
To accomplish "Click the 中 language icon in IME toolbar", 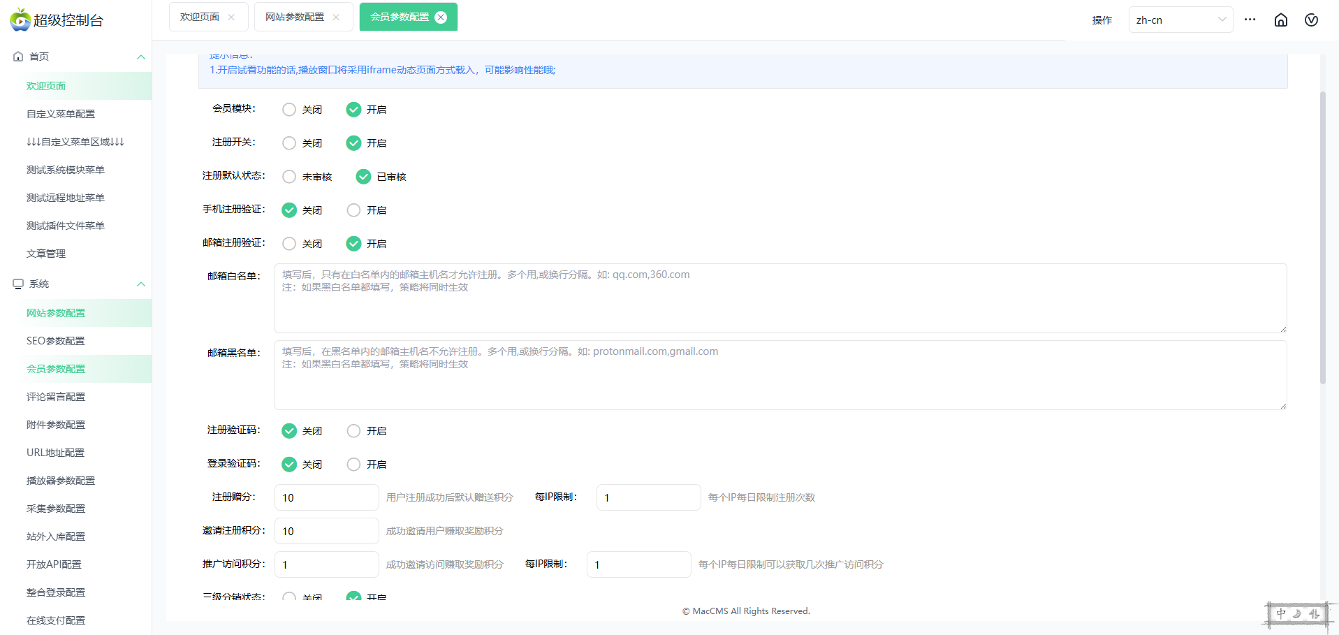I will tap(1280, 614).
